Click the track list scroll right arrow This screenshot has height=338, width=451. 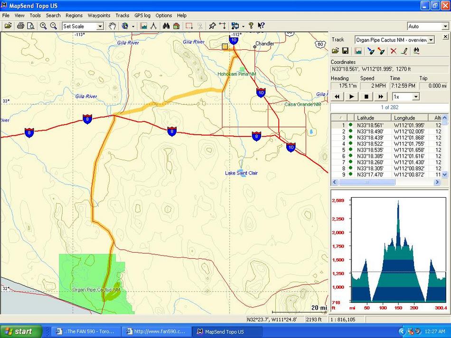(437, 182)
